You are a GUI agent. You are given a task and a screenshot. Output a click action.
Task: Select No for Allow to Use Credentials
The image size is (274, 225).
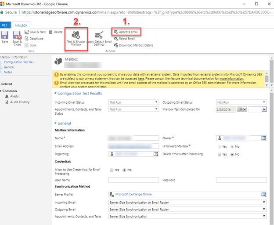pos(124,170)
